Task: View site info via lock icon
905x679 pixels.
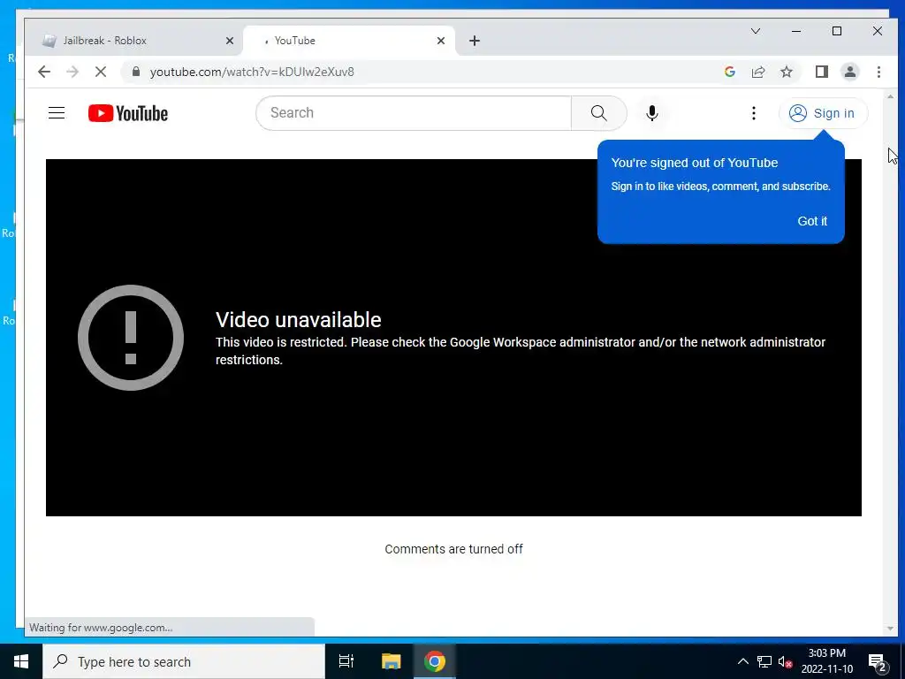Action: click(136, 72)
